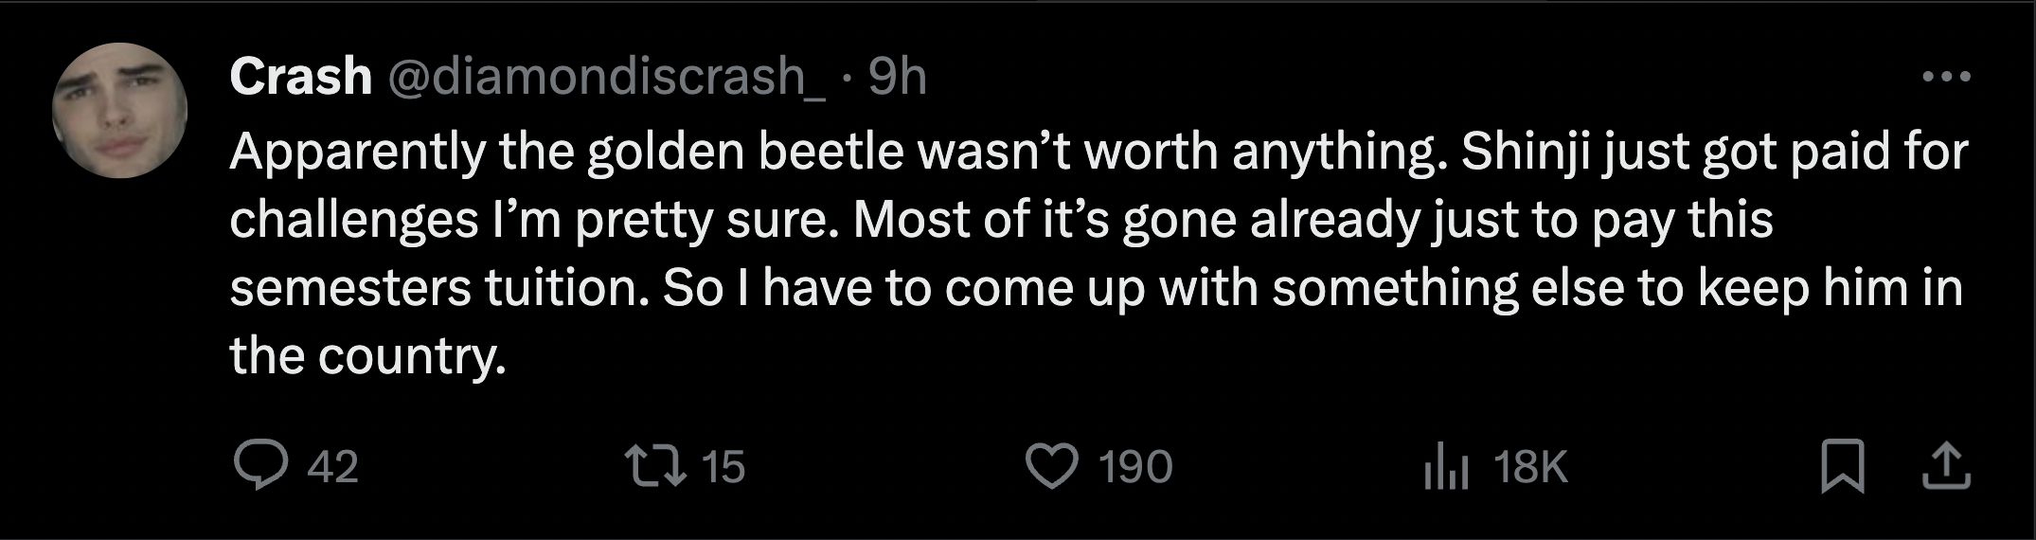Screen dimensions: 2036x540
Task: Open the reply speech bubble icon
Action: [x=261, y=466]
